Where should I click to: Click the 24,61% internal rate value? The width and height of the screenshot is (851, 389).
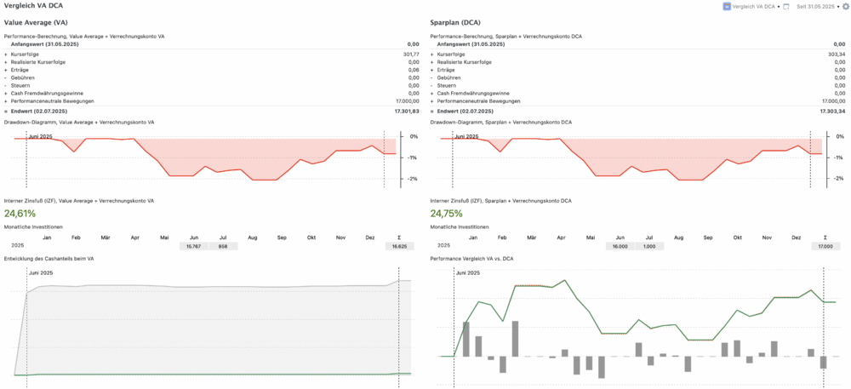click(20, 214)
